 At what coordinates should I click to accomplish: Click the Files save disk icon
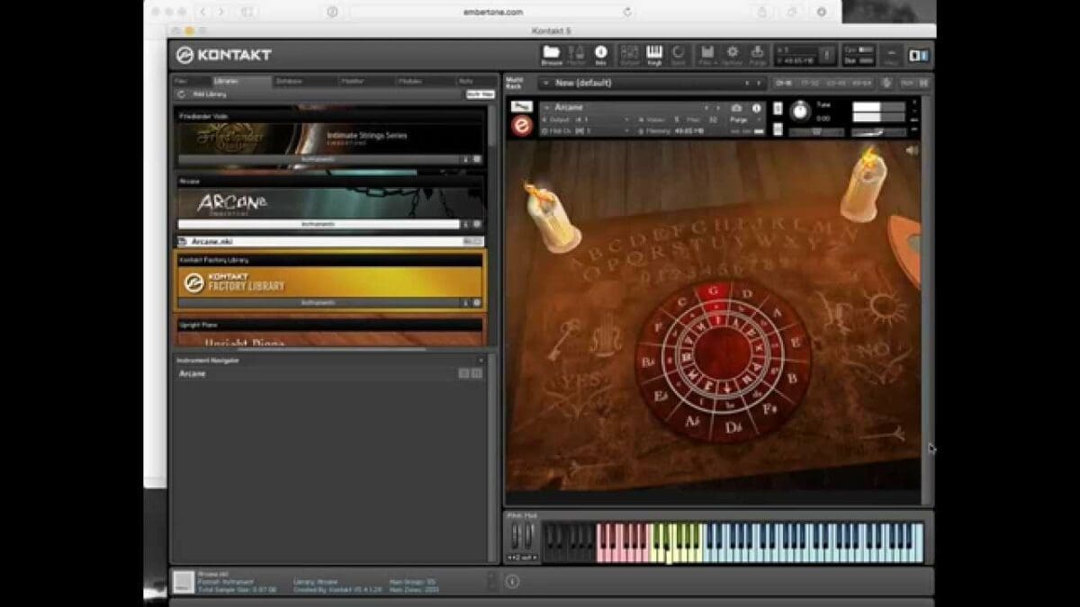coord(707,54)
